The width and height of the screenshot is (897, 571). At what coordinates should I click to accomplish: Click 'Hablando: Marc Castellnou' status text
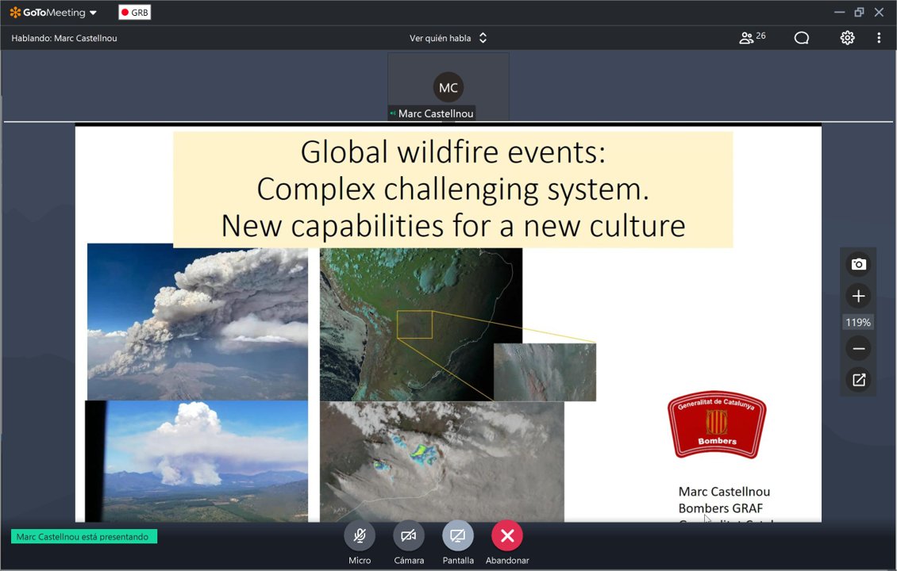[64, 38]
